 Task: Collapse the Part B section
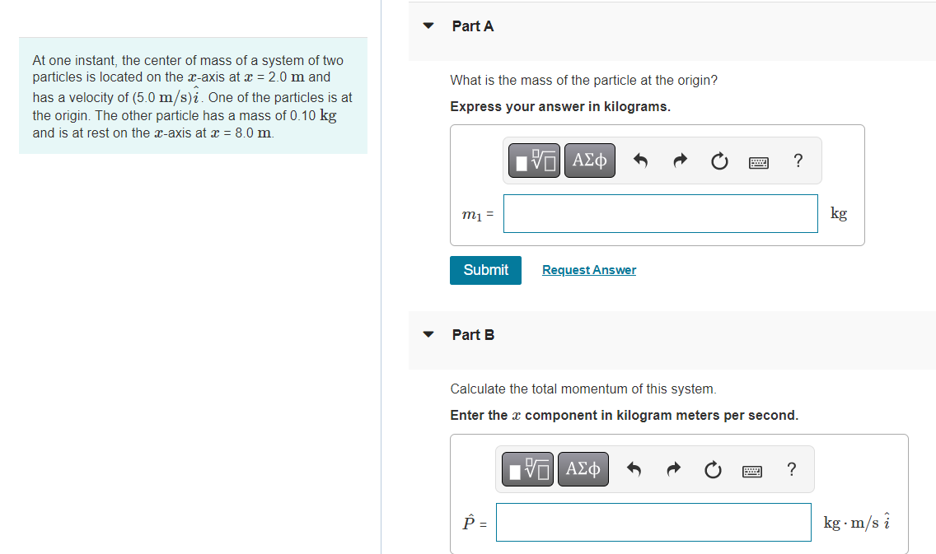(428, 334)
